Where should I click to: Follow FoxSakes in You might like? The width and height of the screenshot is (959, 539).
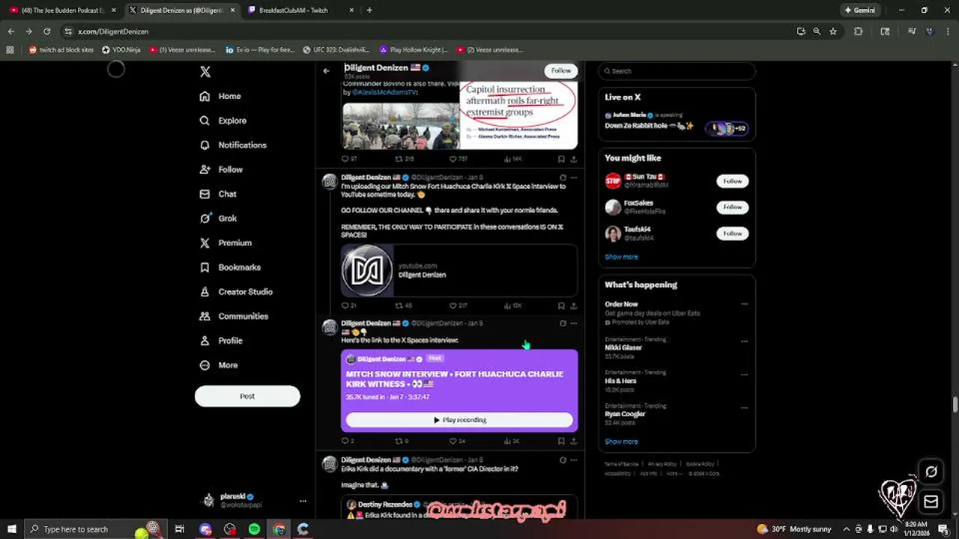click(x=732, y=207)
